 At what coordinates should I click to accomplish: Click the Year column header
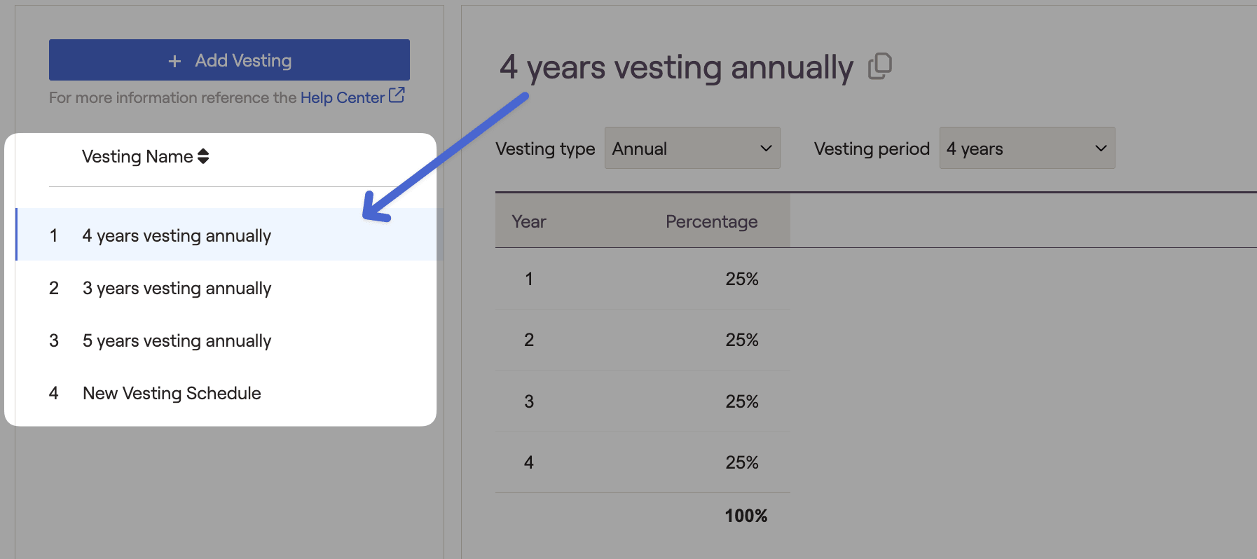tap(528, 221)
